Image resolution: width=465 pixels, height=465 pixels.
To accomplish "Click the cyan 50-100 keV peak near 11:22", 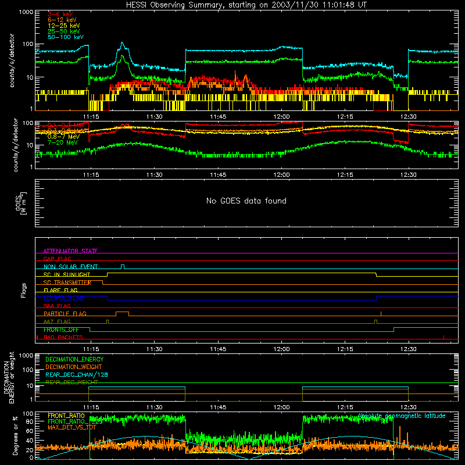I will [122, 44].
